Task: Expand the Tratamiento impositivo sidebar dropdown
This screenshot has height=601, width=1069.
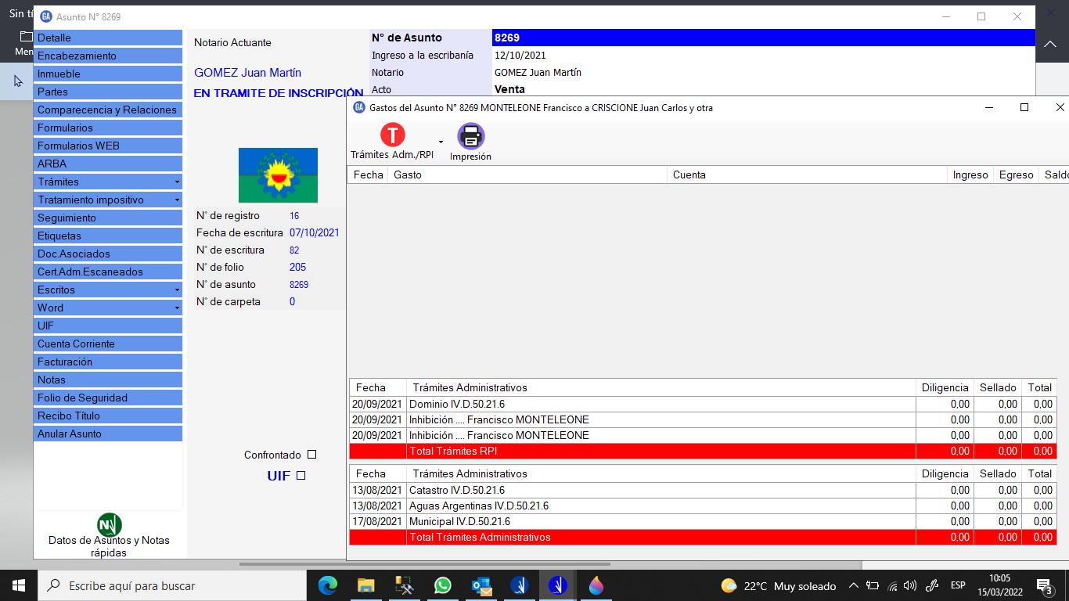Action: tap(177, 200)
